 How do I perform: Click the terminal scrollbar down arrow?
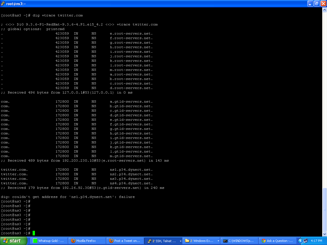click(x=324, y=234)
